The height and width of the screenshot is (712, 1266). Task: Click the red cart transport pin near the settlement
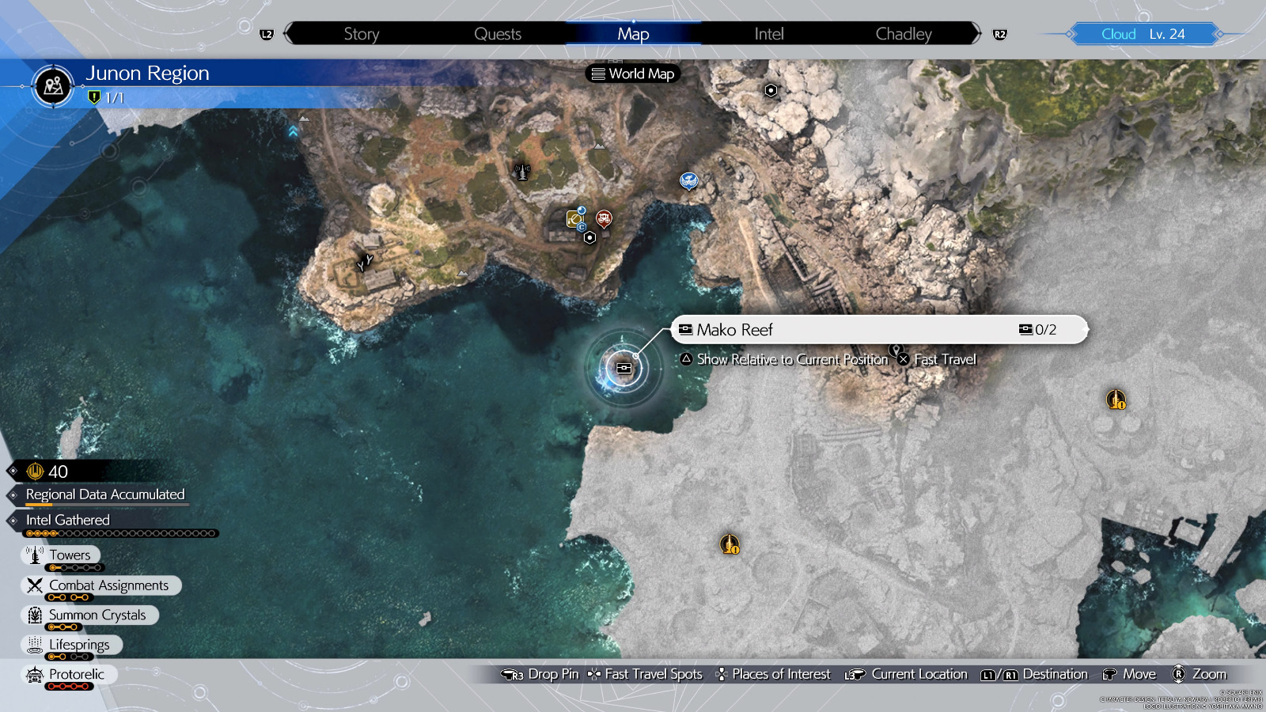604,218
